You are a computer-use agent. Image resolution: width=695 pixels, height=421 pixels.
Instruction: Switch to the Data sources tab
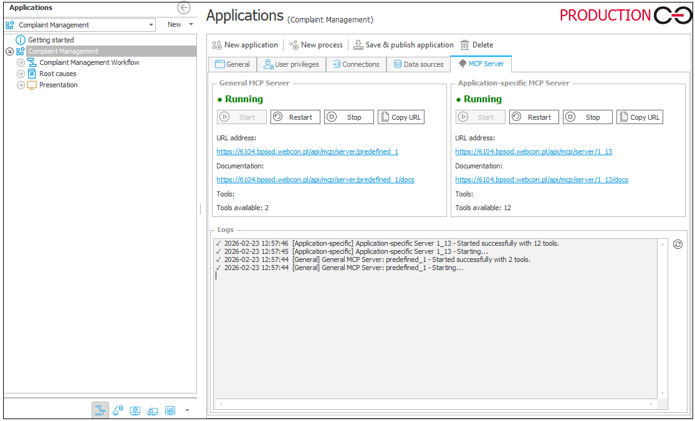point(419,64)
